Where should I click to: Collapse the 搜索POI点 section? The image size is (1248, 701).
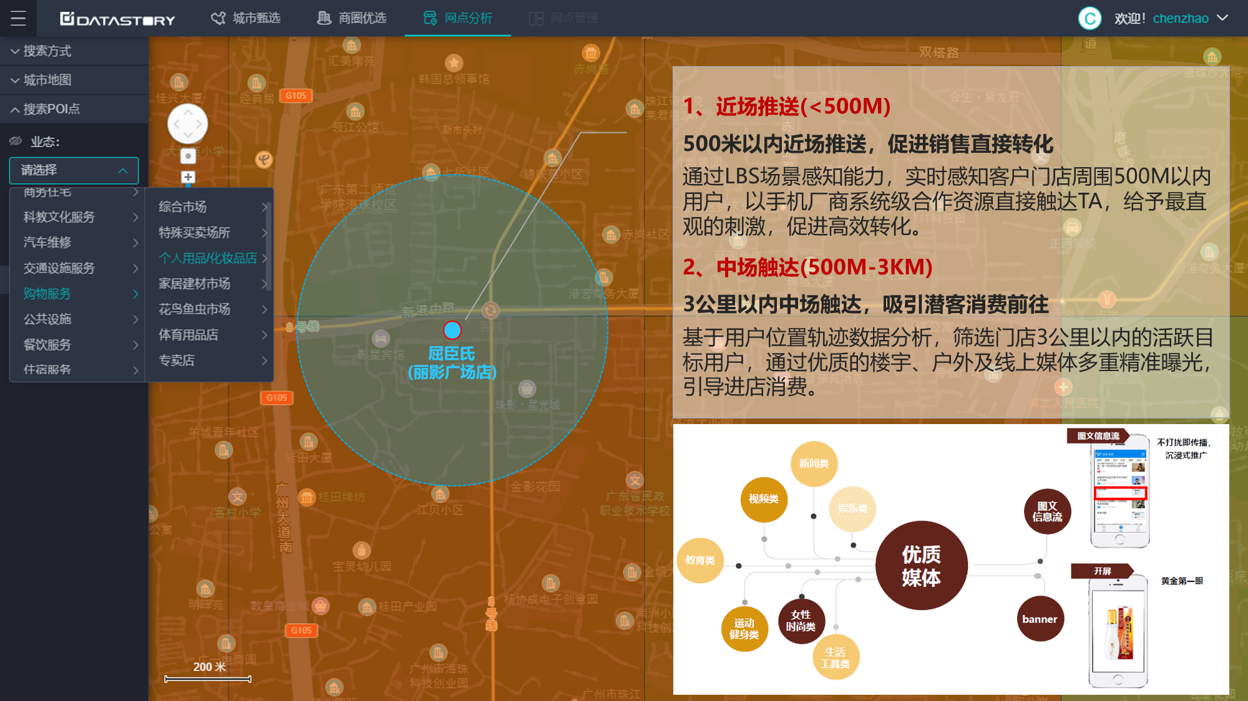74,109
